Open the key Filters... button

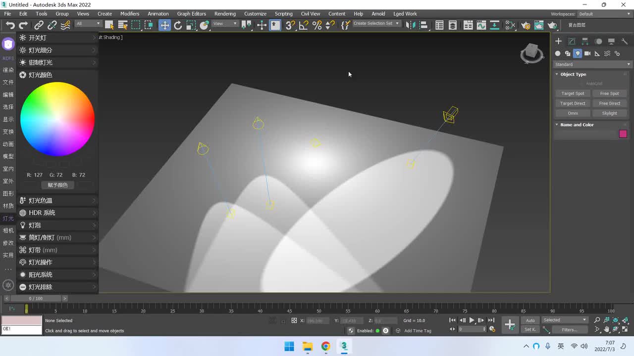[x=569, y=330]
